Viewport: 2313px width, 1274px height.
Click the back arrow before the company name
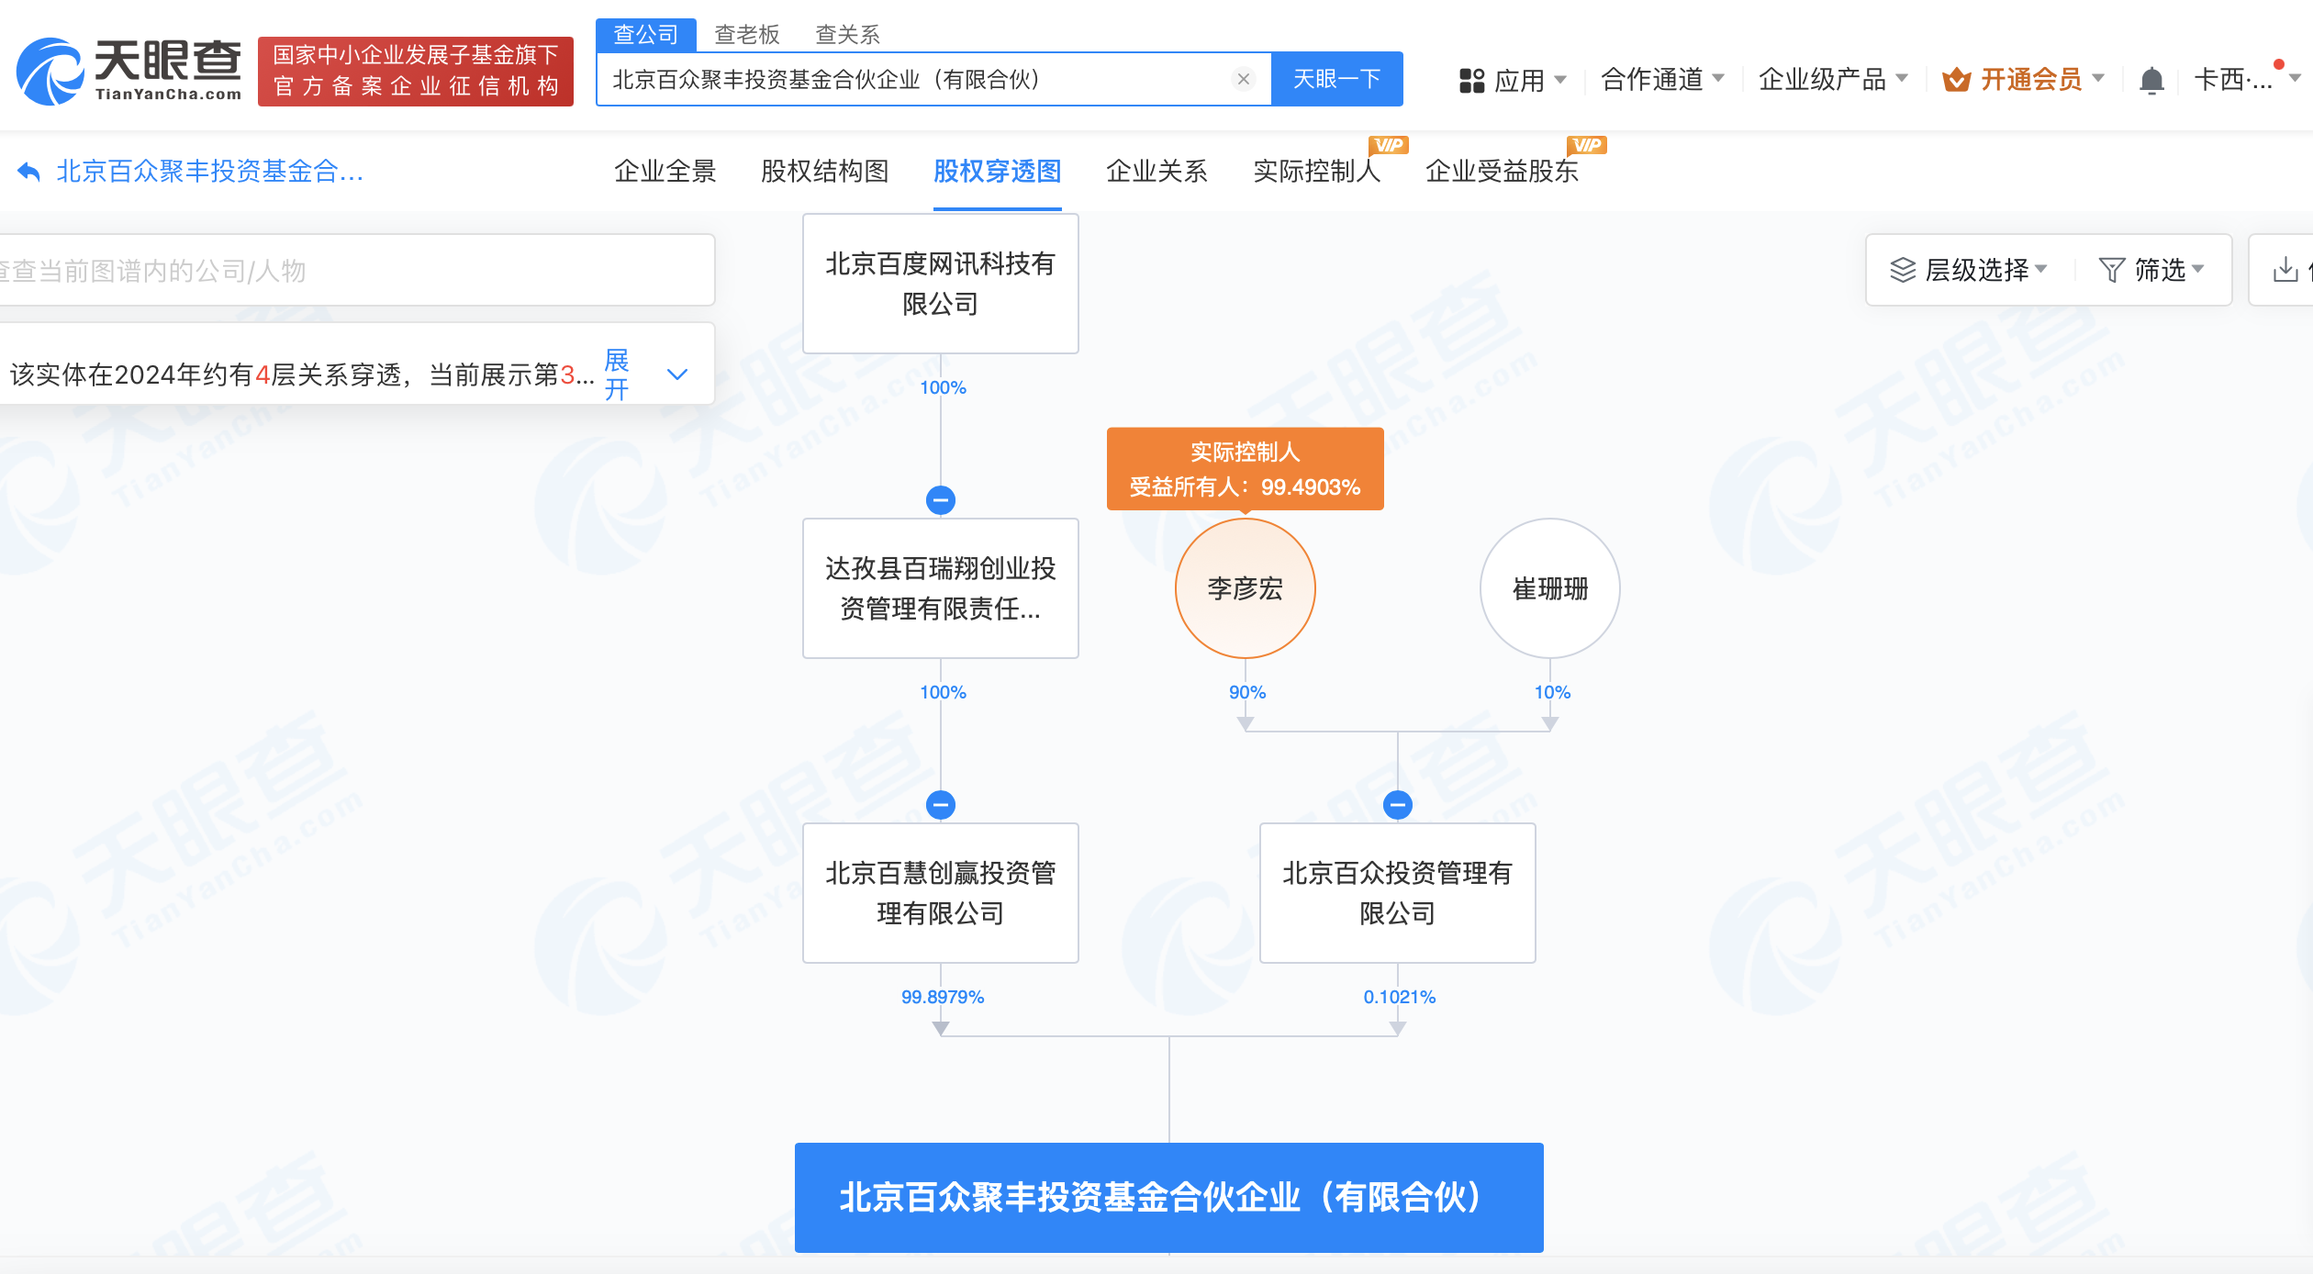tap(28, 171)
